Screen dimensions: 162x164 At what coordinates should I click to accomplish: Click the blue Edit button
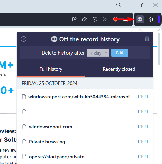point(120,53)
